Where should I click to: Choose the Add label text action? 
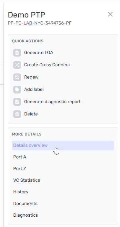tap(34, 90)
